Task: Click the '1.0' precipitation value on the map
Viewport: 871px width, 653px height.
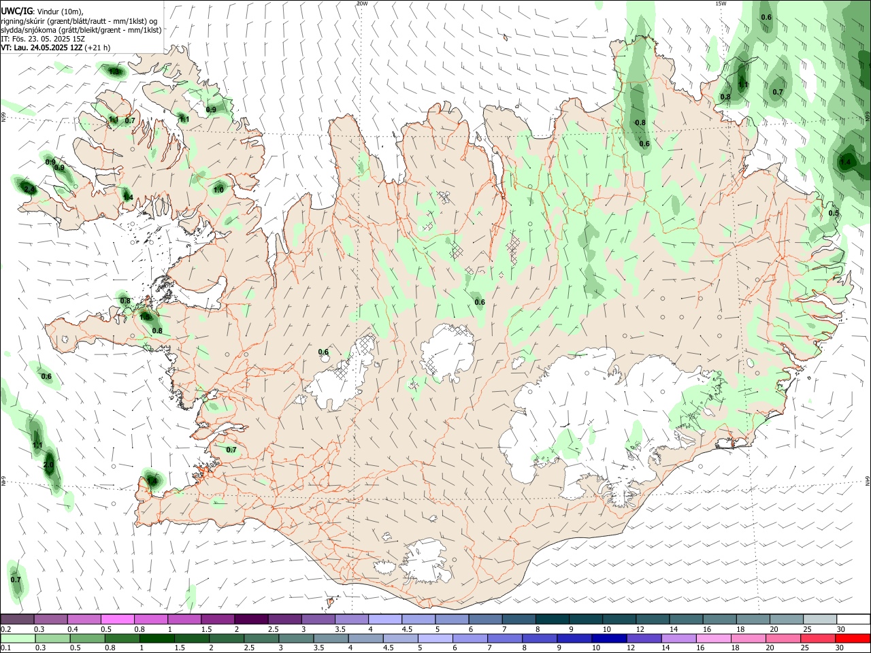Action: pyautogui.click(x=218, y=190)
